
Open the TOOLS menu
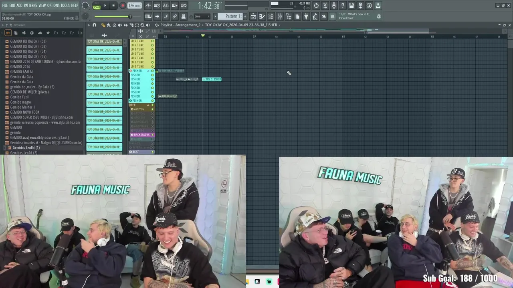(65, 6)
